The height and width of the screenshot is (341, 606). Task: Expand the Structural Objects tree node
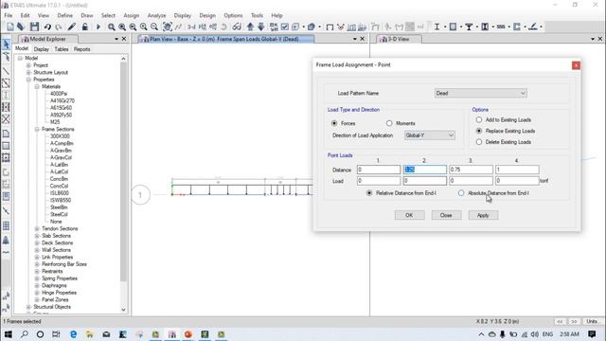(x=28, y=307)
